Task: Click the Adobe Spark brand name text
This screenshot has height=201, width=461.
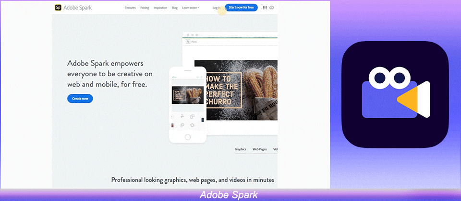Action: 78,8
